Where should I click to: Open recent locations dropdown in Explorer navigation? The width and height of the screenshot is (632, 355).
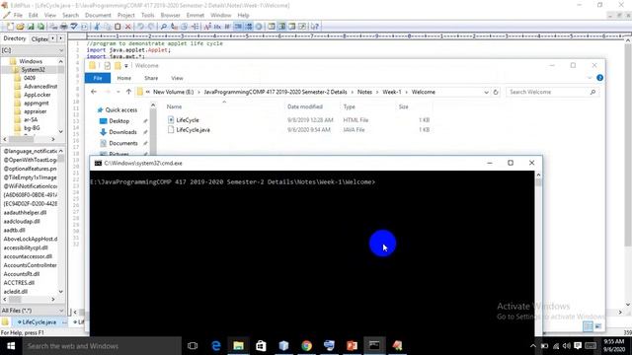(118, 92)
